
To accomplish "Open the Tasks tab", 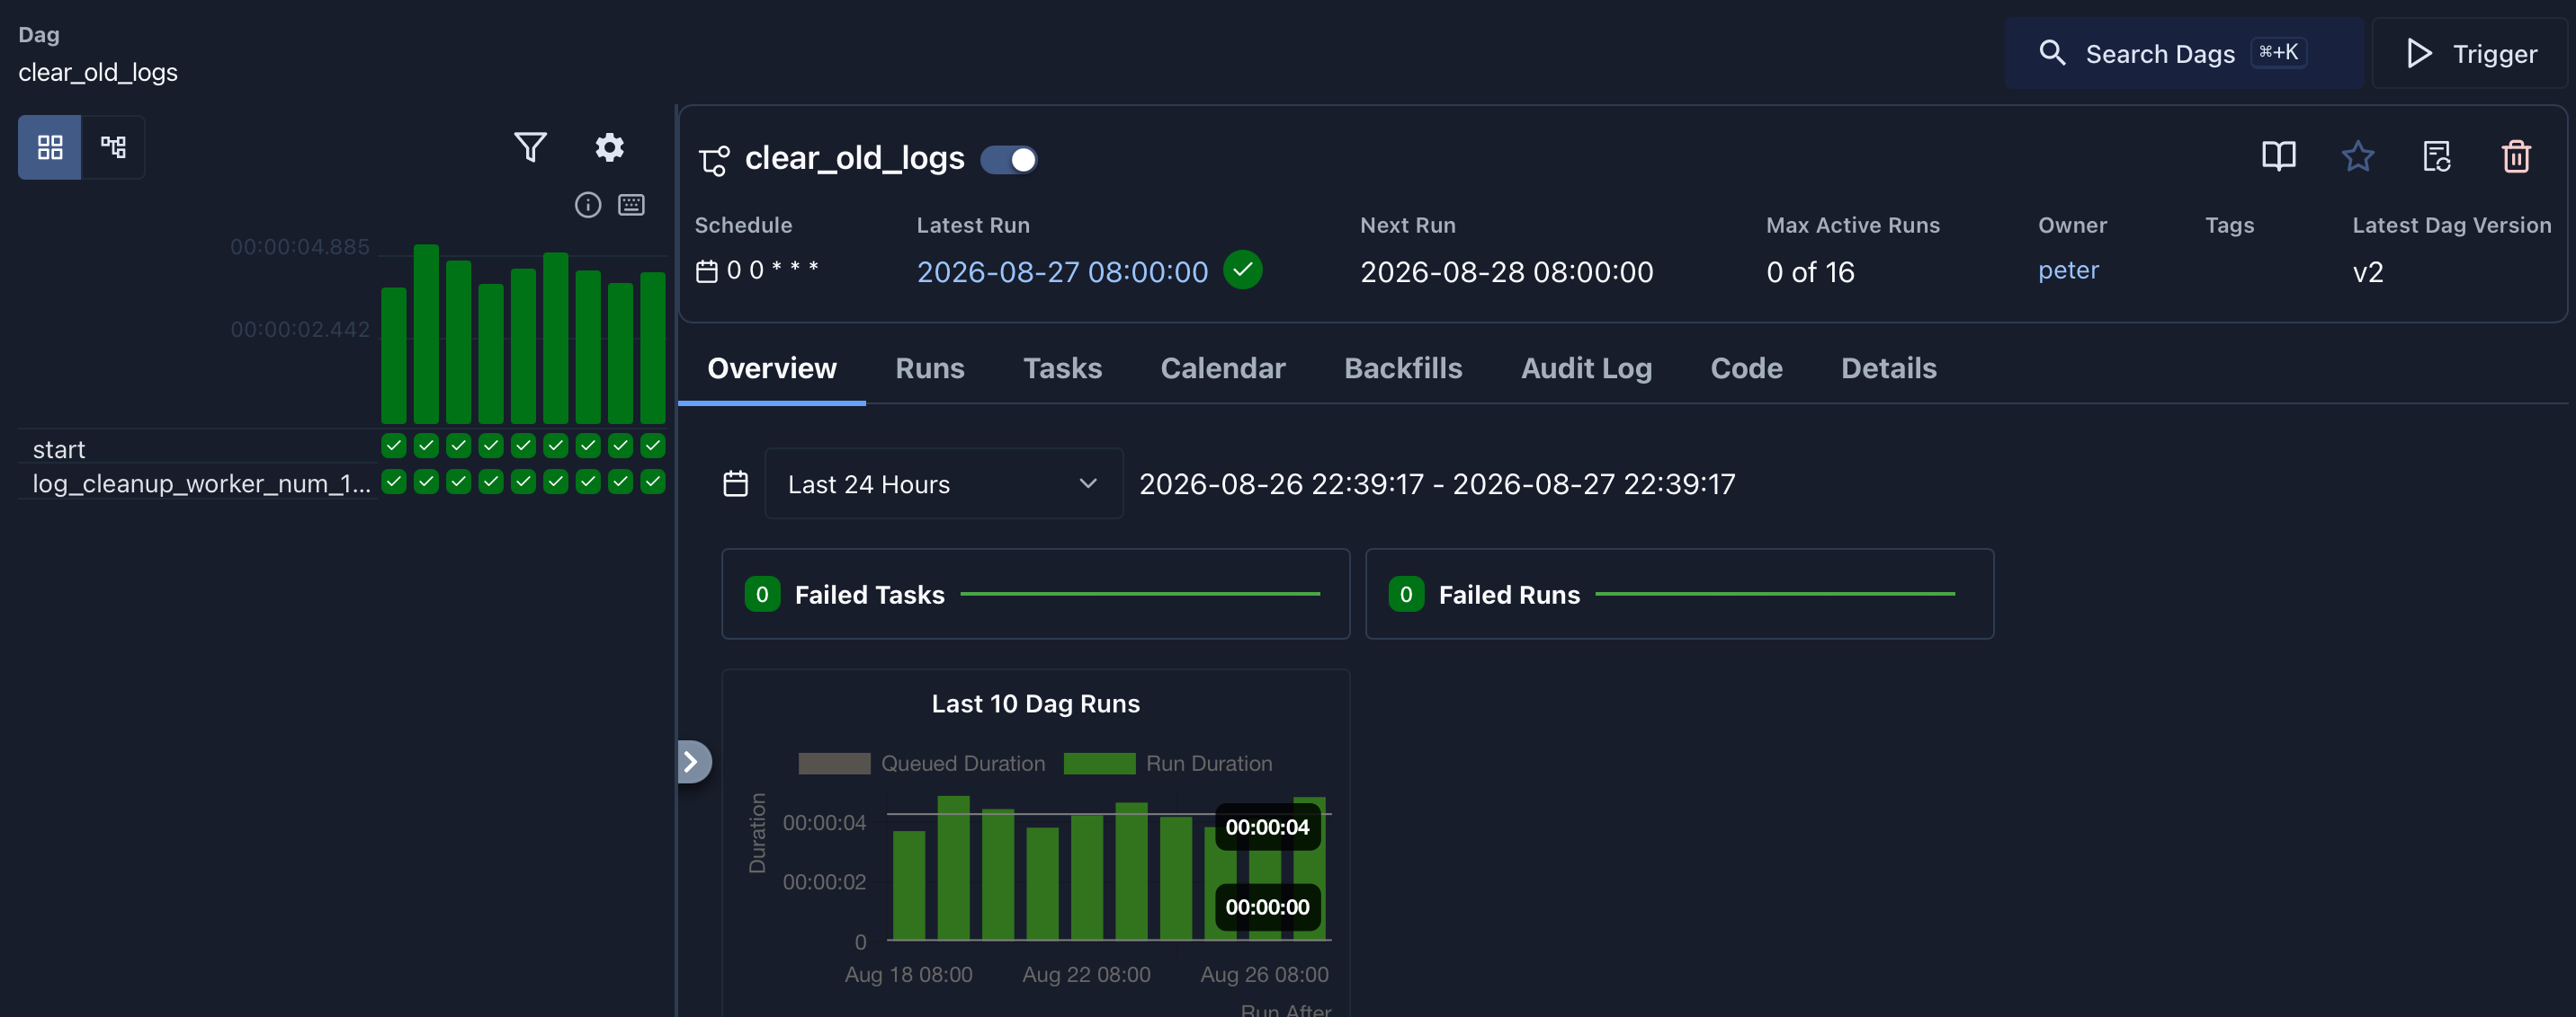I will point(1062,368).
